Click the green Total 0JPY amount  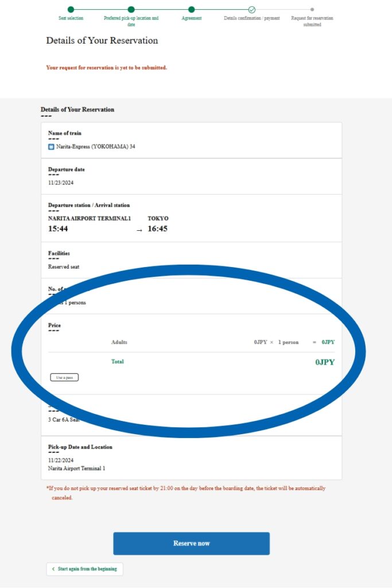tap(324, 362)
